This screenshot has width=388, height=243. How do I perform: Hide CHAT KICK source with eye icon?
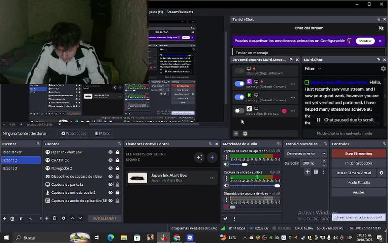(x=110, y=160)
